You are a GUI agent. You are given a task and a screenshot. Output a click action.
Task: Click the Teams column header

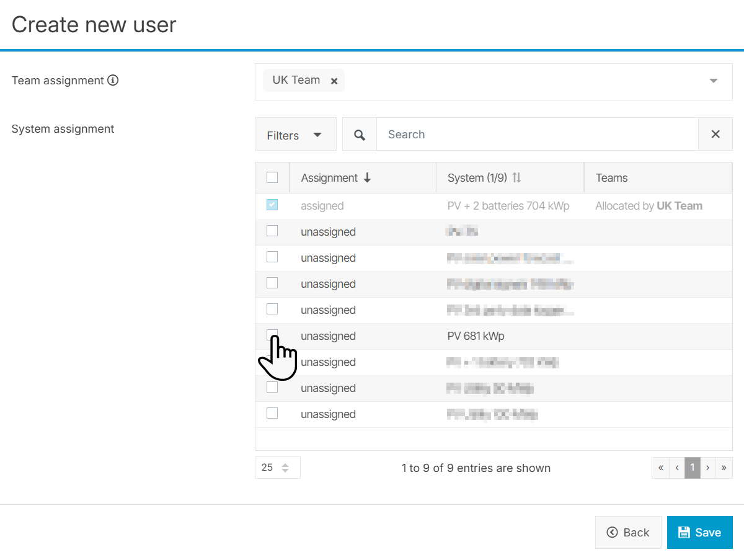pyautogui.click(x=611, y=177)
